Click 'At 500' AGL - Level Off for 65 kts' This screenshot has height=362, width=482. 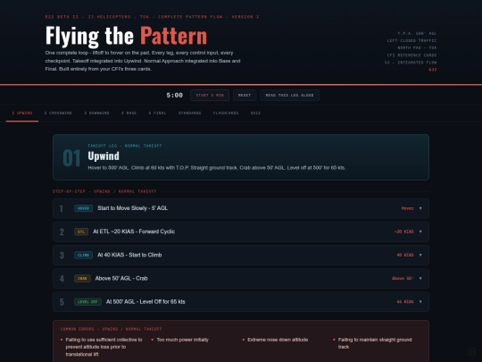click(145, 302)
